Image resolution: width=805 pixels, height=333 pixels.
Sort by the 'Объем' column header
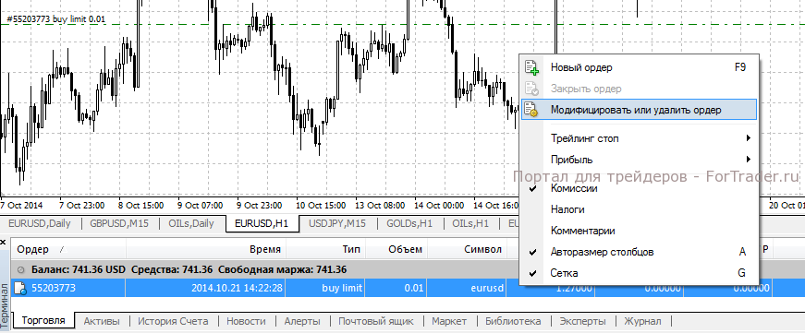396,249
